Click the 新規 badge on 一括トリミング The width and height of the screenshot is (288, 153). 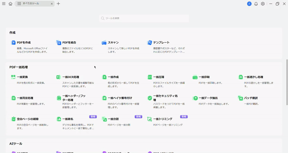[184, 117]
